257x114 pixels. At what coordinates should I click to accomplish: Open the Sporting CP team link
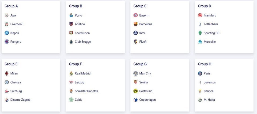tap(211, 33)
